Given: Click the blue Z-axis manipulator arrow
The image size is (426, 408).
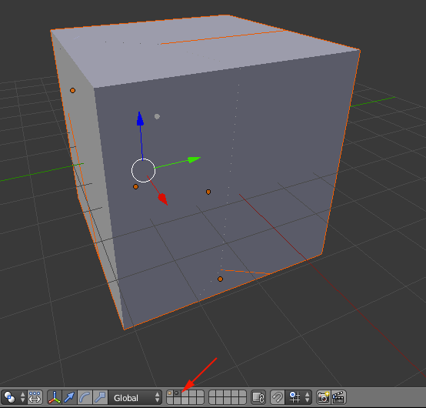Looking at the screenshot, I should point(140,119).
